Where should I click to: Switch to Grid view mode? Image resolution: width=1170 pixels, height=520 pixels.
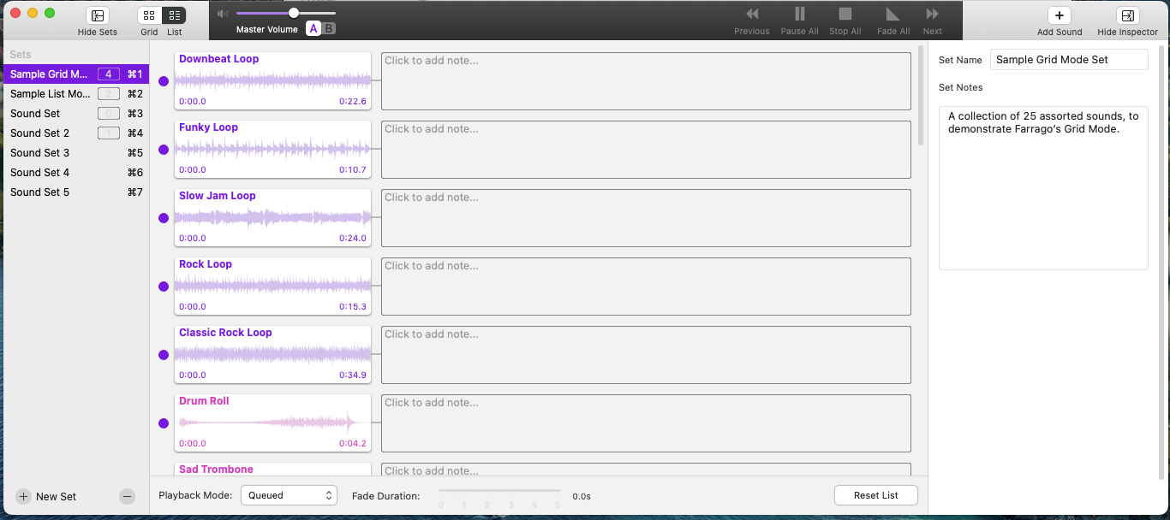tap(149, 15)
